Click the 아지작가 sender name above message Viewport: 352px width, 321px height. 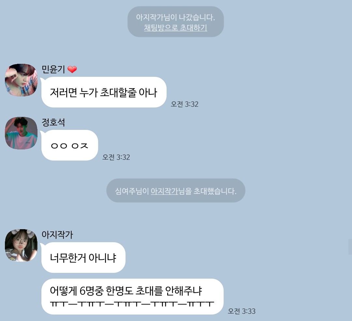(x=57, y=235)
